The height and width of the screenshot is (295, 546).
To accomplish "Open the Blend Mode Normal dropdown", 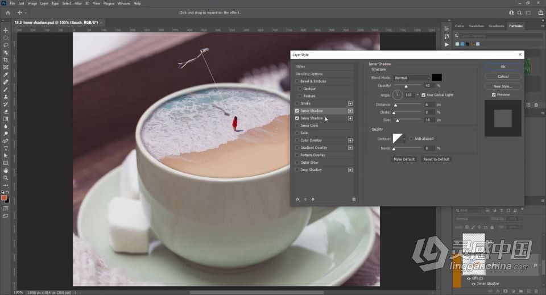I will [412, 78].
